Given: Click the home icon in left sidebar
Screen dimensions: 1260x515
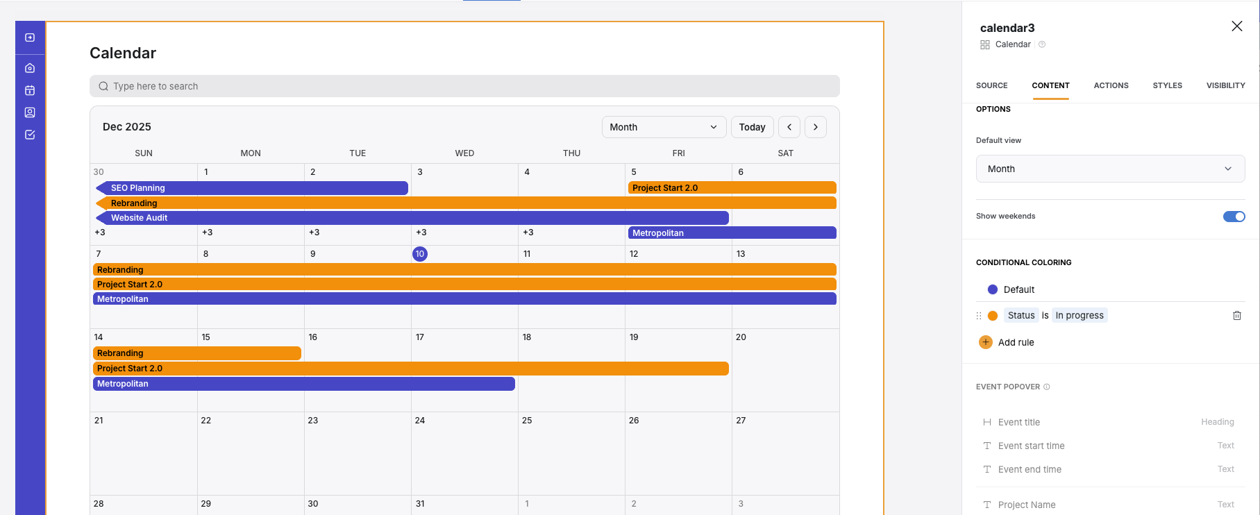Looking at the screenshot, I should [x=30, y=68].
